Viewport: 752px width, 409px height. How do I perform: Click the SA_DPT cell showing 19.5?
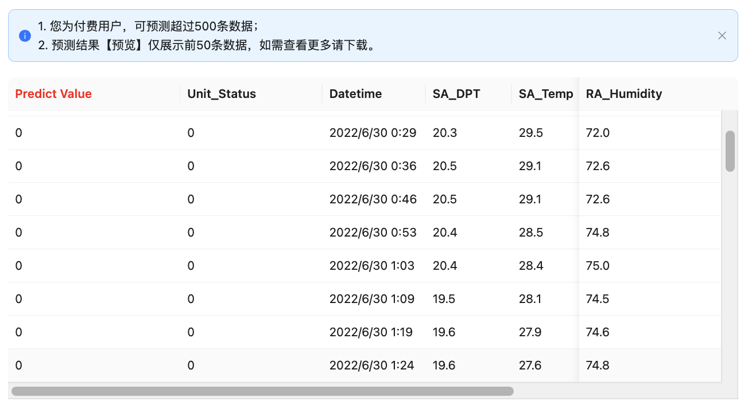tap(444, 299)
